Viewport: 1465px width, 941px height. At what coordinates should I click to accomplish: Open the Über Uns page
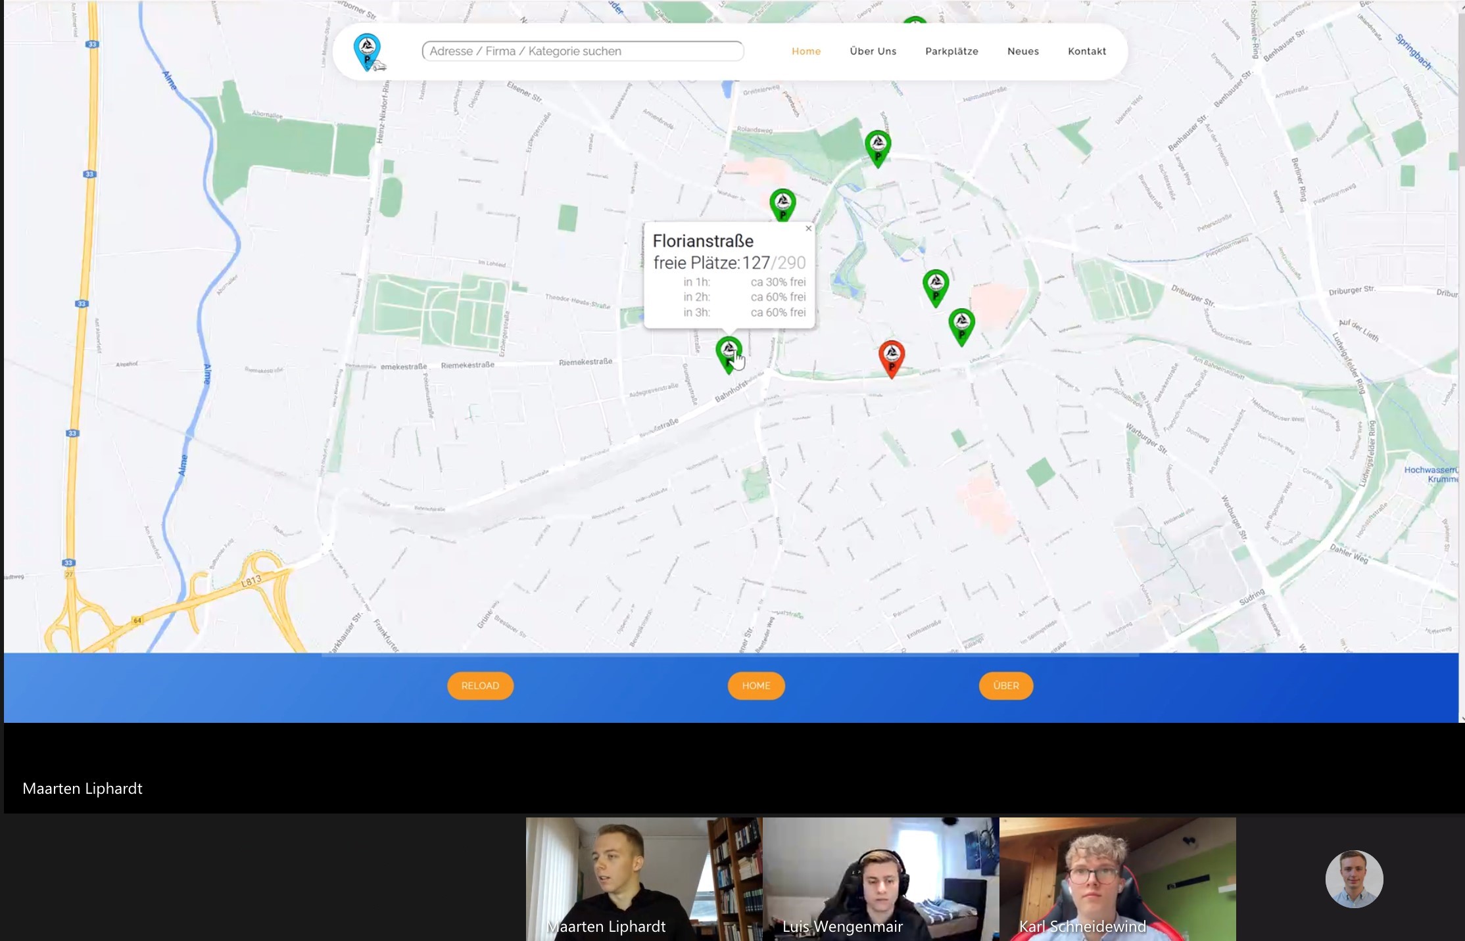[873, 51]
